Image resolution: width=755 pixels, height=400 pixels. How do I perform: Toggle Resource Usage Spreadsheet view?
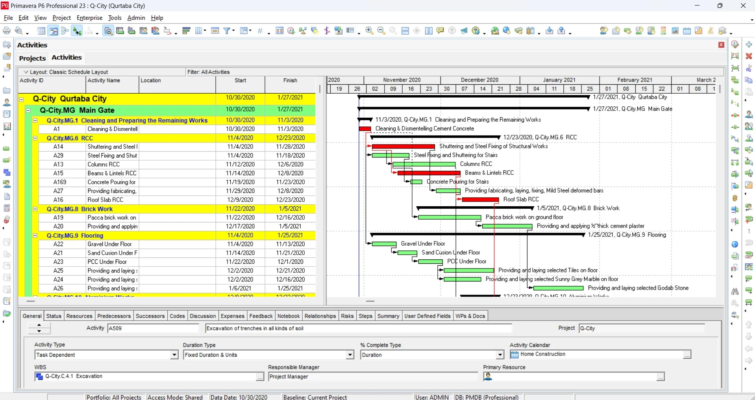click(144, 31)
